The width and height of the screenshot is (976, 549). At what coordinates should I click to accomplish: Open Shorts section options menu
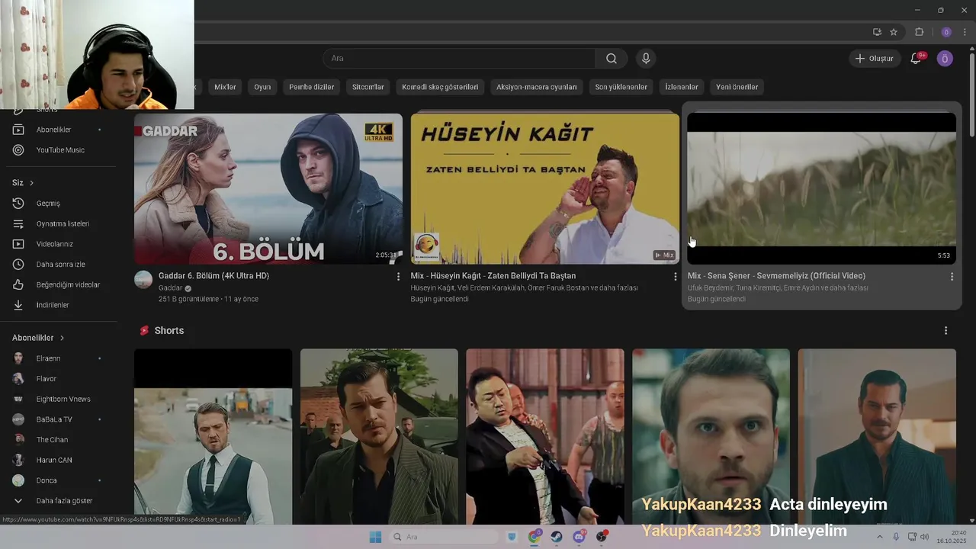click(945, 331)
